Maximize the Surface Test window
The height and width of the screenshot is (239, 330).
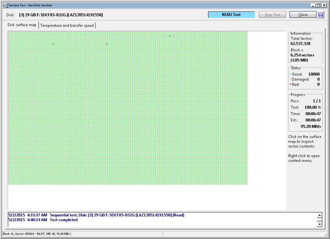point(318,5)
